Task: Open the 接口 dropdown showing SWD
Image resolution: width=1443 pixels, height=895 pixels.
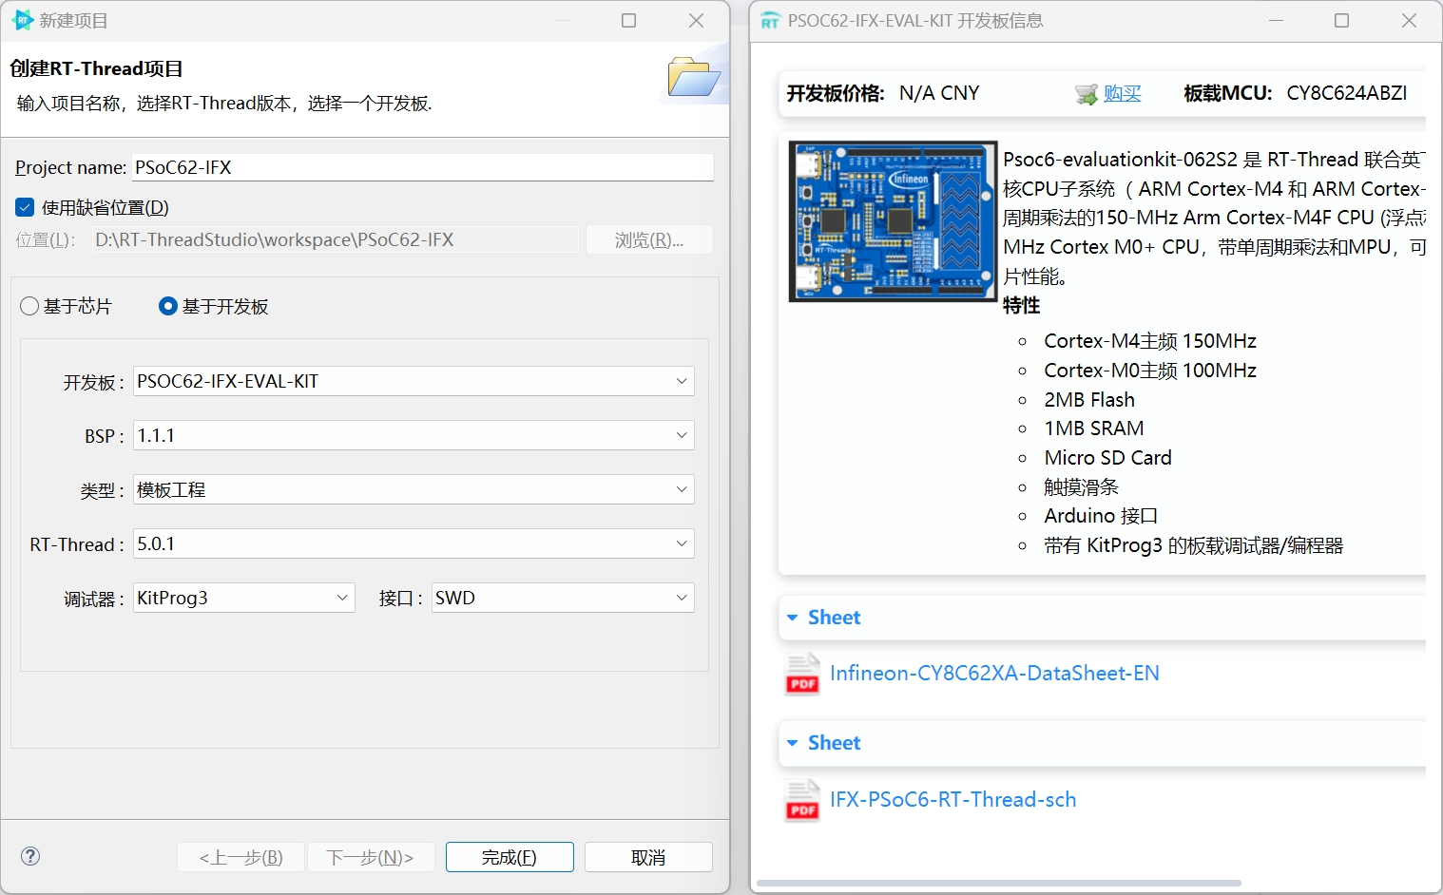Action: pos(563,598)
